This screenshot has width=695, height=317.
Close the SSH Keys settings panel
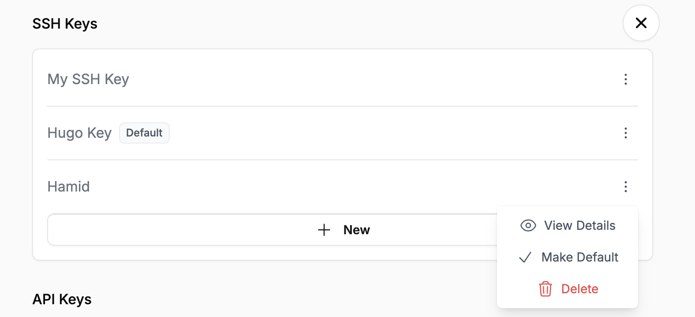pyautogui.click(x=641, y=23)
